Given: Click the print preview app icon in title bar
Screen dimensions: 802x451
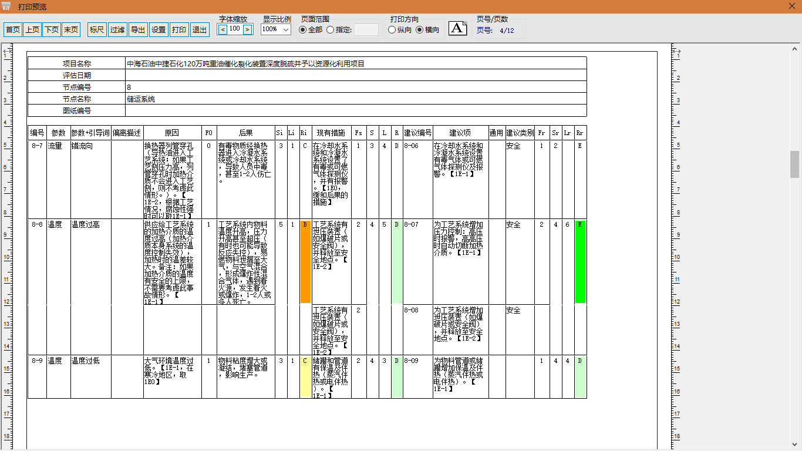Looking at the screenshot, I should point(6,6).
